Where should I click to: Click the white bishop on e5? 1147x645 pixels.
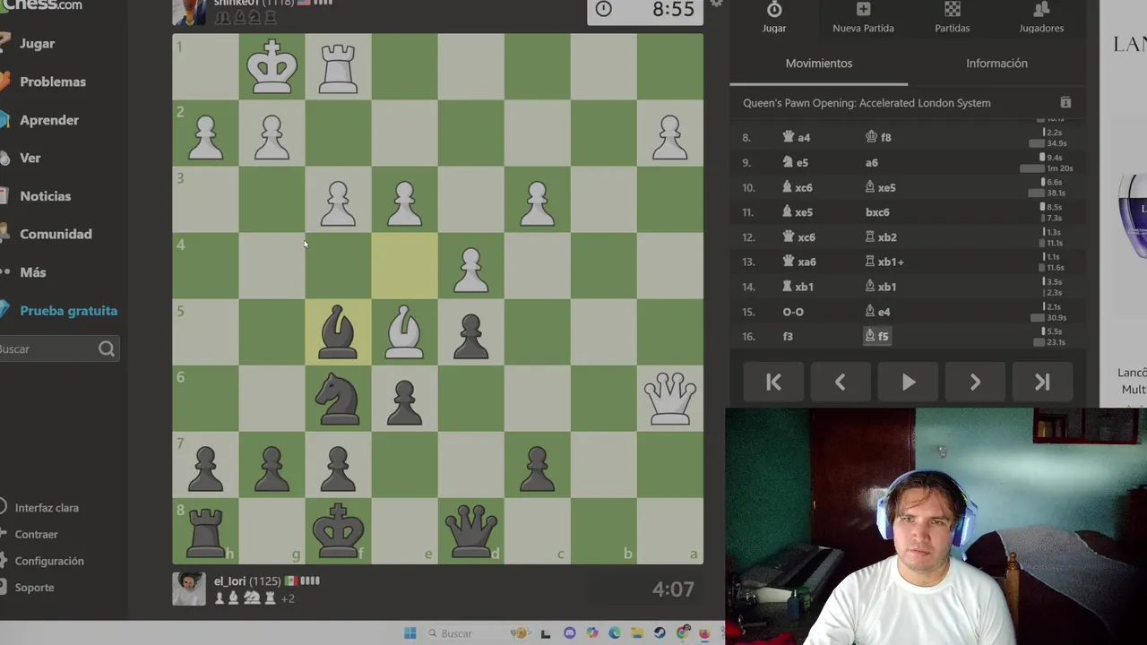404,332
